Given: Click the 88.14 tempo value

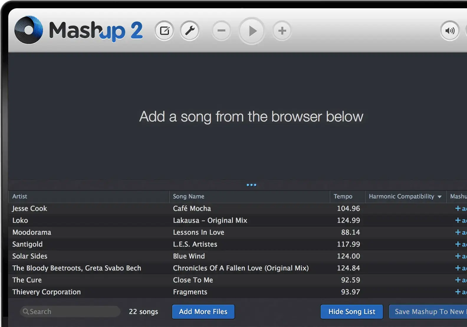Looking at the screenshot, I should click(351, 232).
